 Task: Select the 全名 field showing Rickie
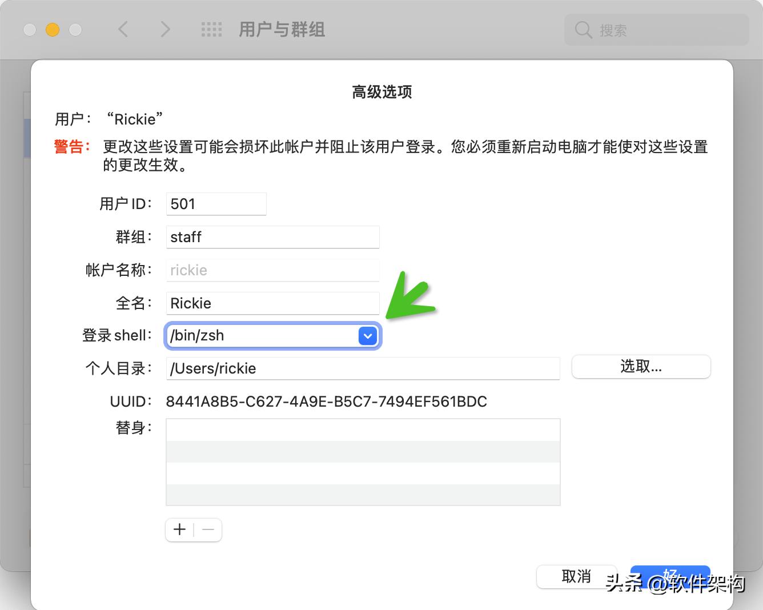(272, 303)
